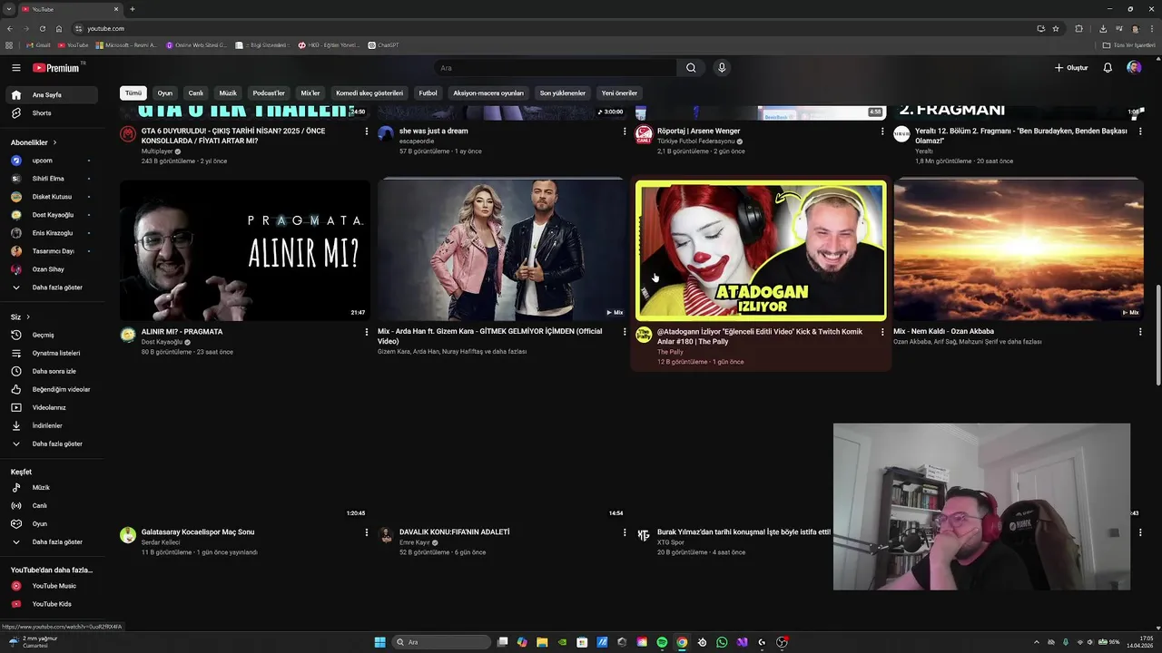The image size is (1162, 653).
Task: Open ChatGPT bookmark in bookmarks bar
Action: point(383,44)
